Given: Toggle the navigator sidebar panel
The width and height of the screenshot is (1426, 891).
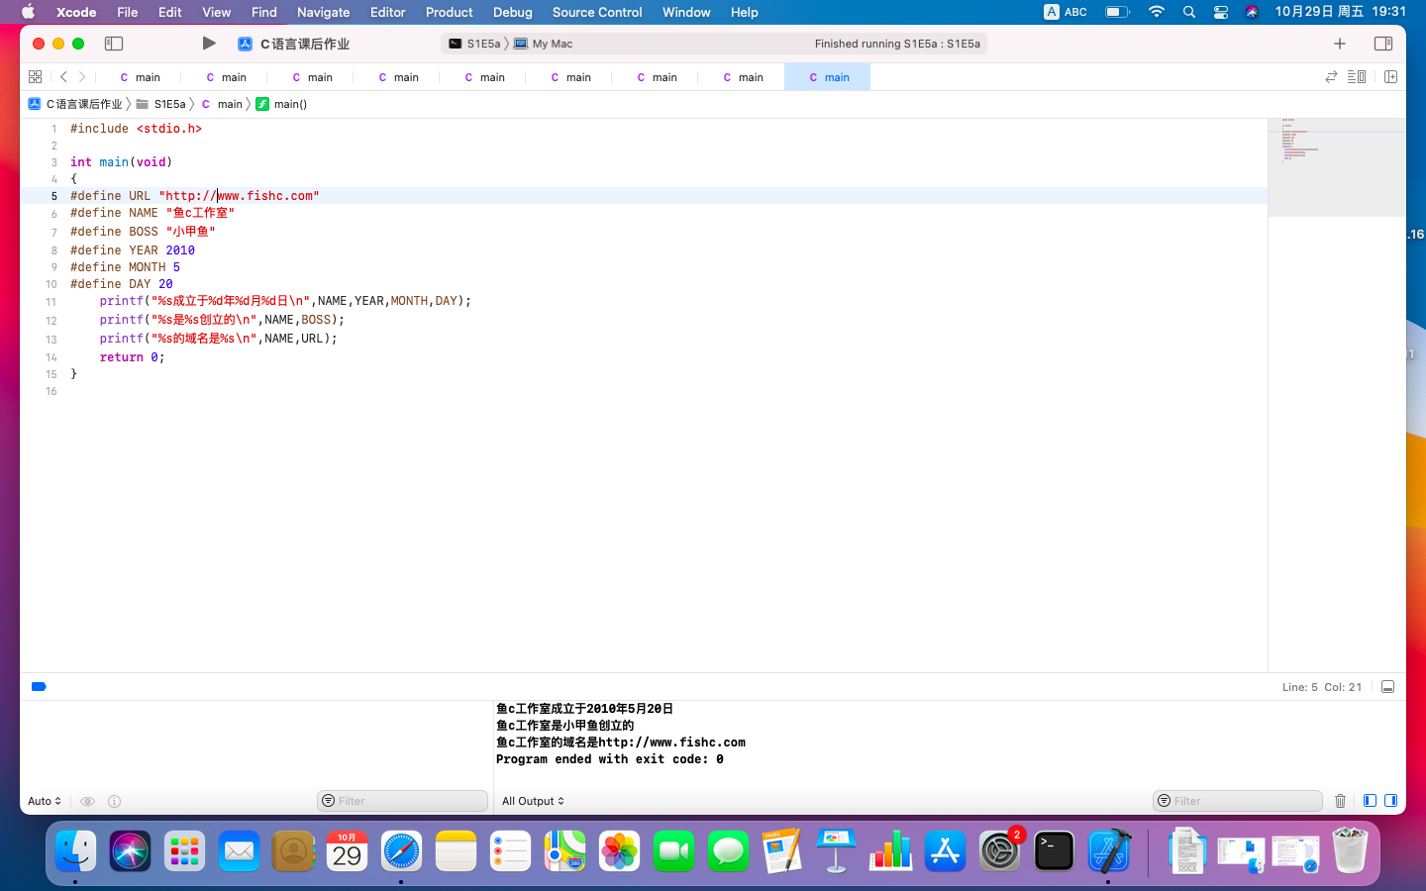Looking at the screenshot, I should (x=114, y=44).
